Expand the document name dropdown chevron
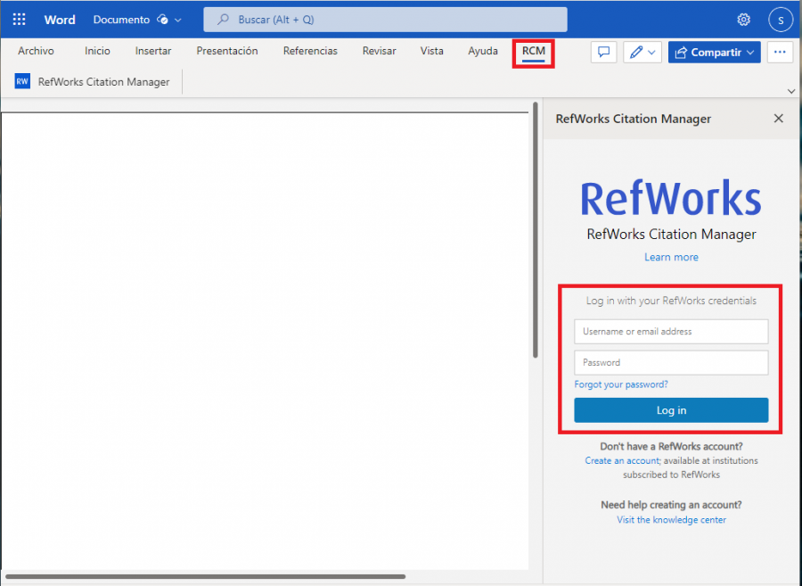This screenshot has width=802, height=586. point(178,21)
